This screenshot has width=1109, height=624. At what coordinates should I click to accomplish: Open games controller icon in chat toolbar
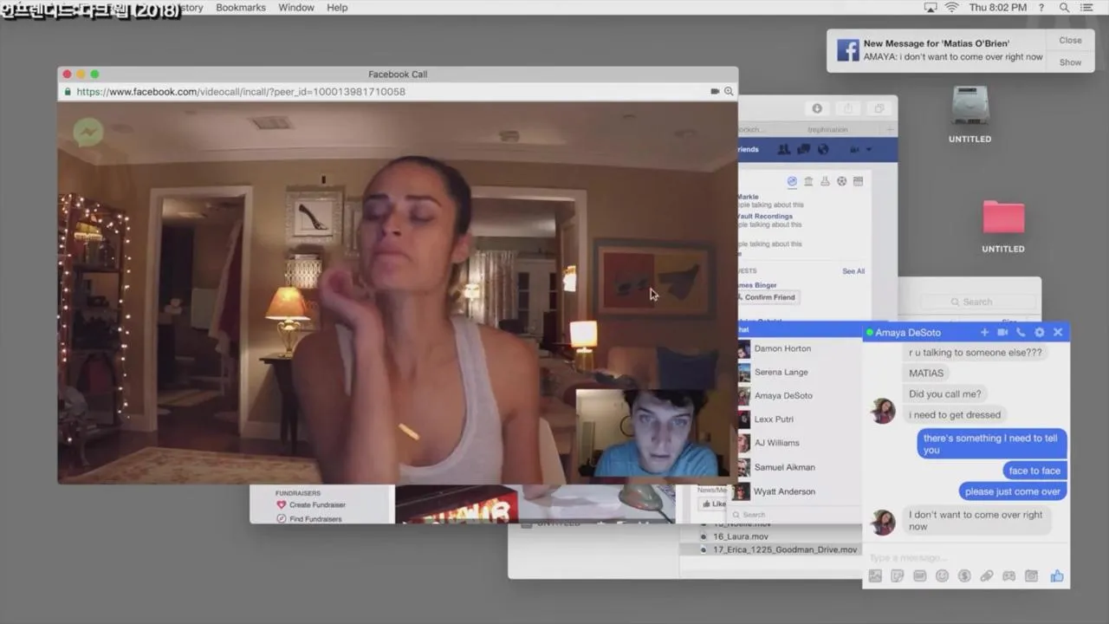click(1009, 575)
